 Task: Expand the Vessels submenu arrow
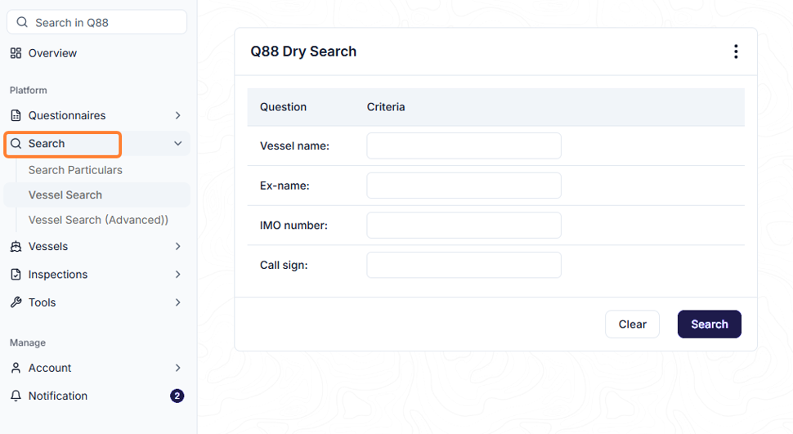pyautogui.click(x=177, y=246)
